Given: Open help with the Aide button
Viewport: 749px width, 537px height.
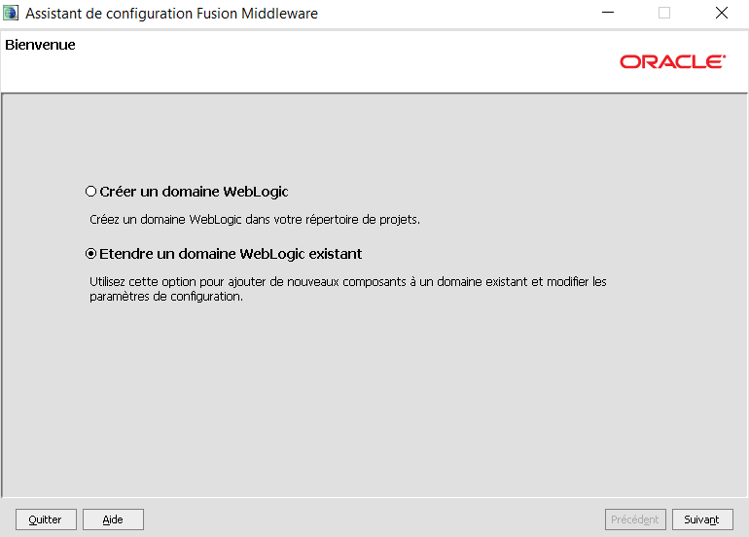Looking at the screenshot, I should click(x=113, y=519).
